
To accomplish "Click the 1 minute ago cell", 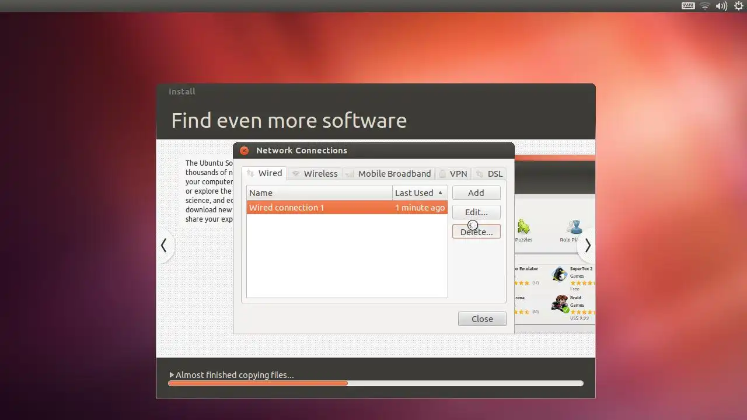I will [x=420, y=208].
